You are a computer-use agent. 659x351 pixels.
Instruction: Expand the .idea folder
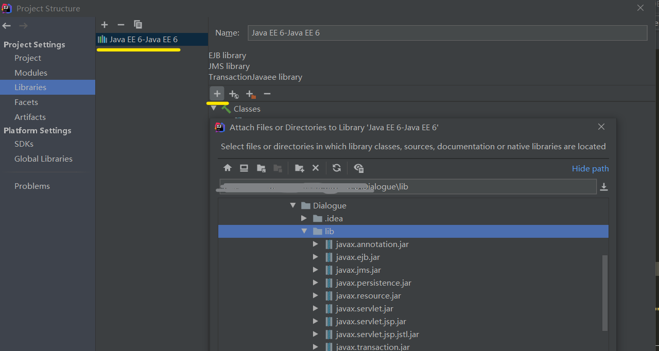coord(304,218)
